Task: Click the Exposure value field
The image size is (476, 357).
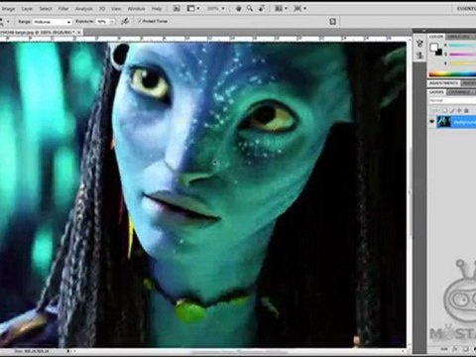Action: [102, 22]
